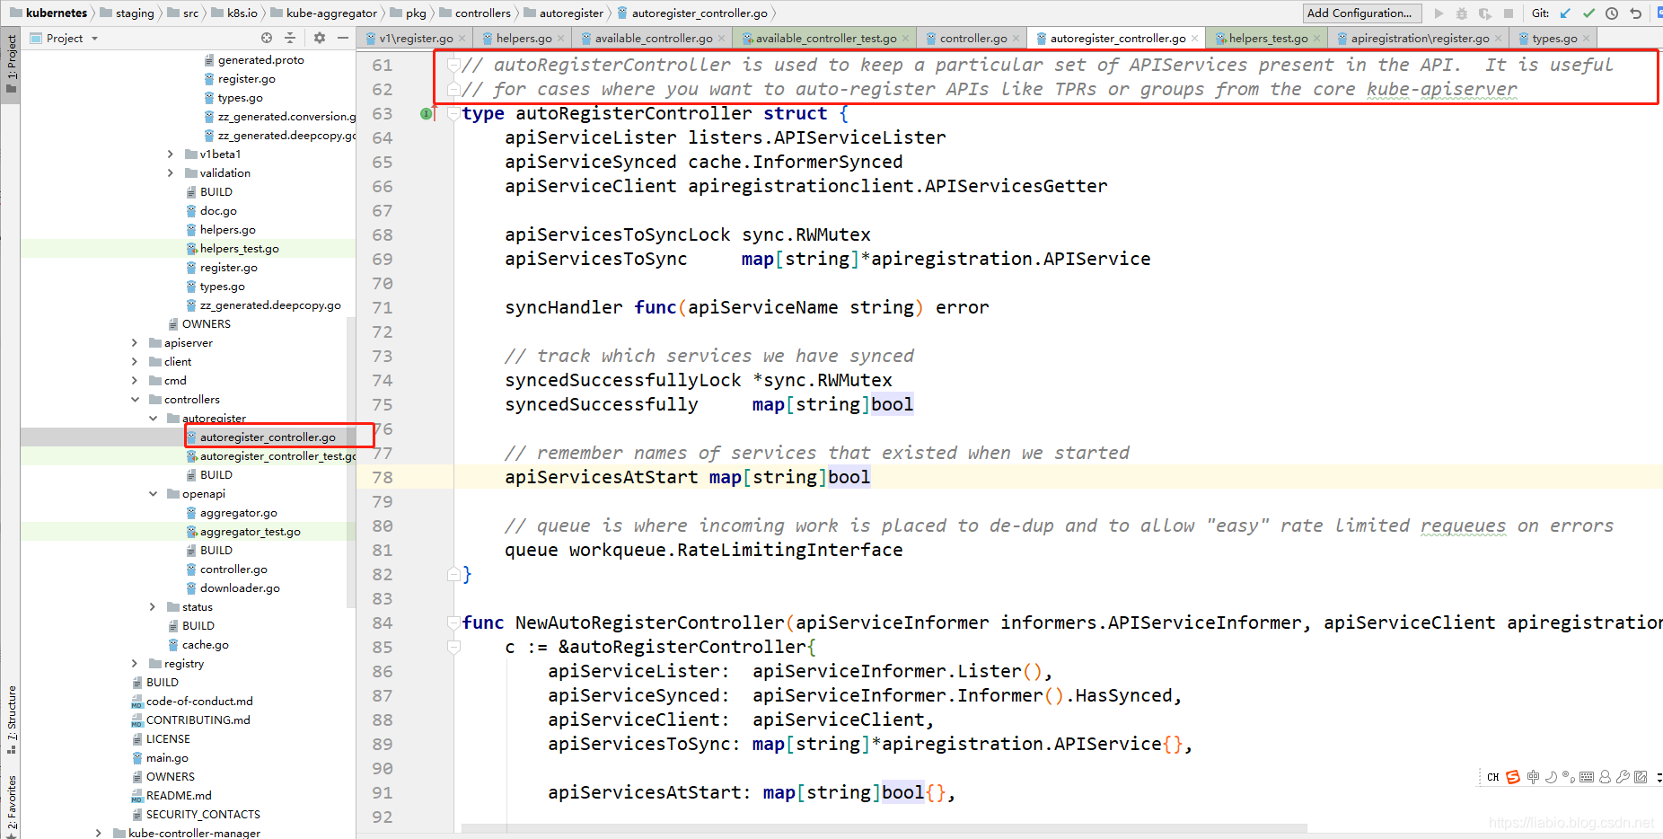This screenshot has width=1663, height=839.
Task: Switch to helpers_test.go tab
Action: (x=1266, y=39)
